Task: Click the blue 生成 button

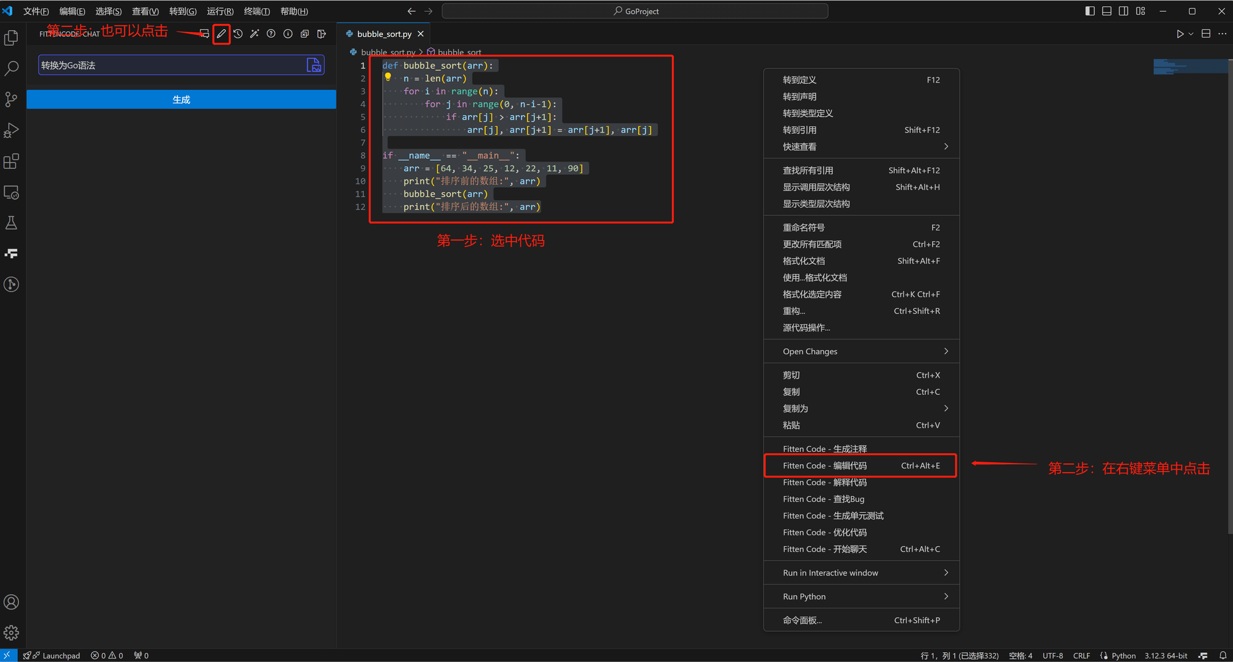Action: coord(181,99)
